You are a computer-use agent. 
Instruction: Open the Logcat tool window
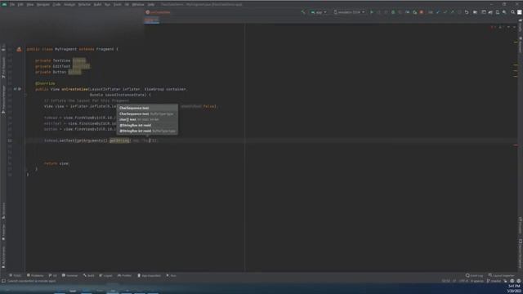pos(105,276)
